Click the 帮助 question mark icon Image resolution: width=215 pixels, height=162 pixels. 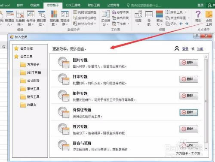click(198, 14)
